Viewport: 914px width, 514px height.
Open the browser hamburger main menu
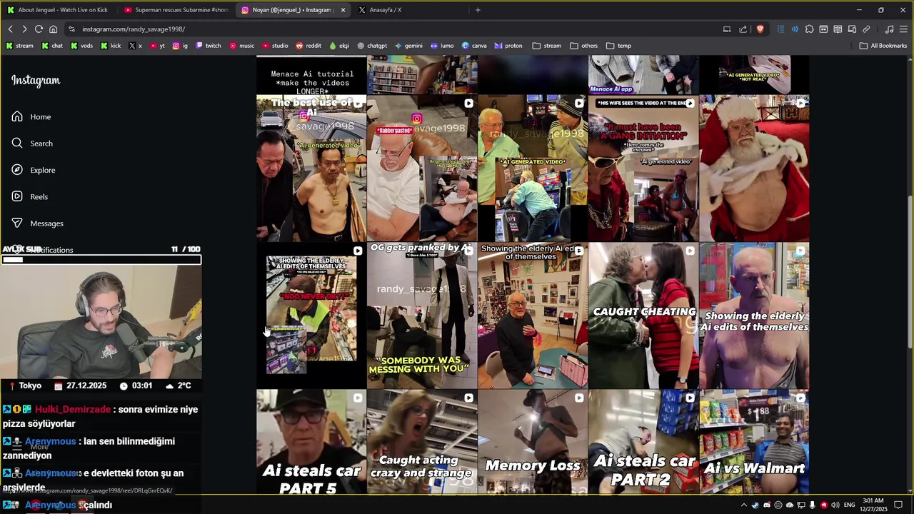pos(903,29)
